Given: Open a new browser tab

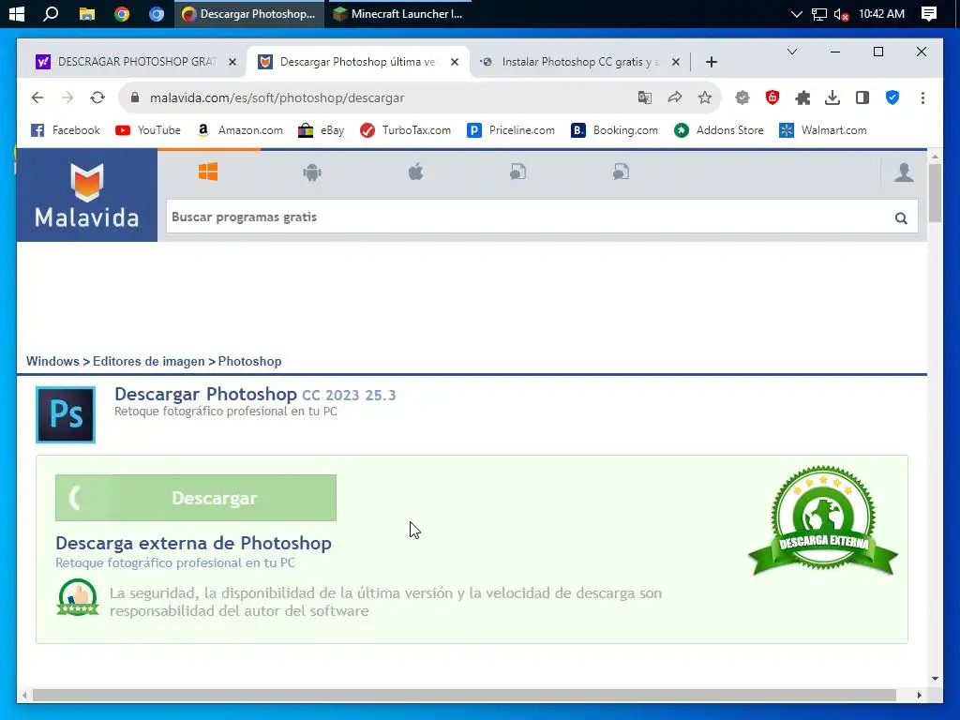Looking at the screenshot, I should click(711, 62).
